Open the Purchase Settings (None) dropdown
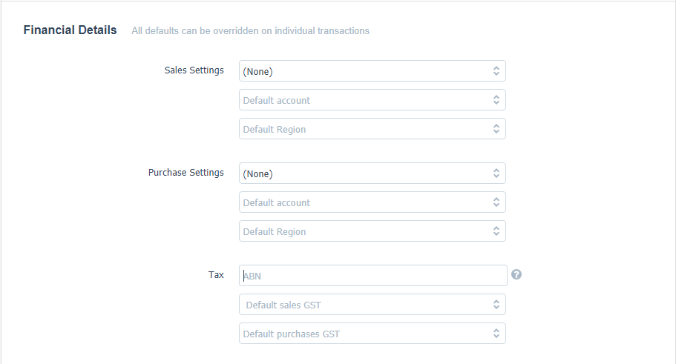676x364 pixels. point(372,173)
